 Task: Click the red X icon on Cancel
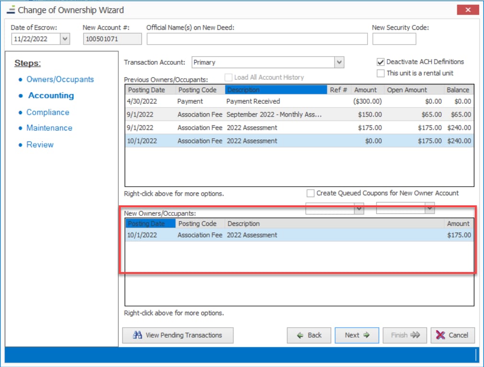440,335
